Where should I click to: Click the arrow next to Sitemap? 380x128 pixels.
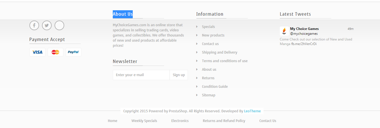[197, 95]
